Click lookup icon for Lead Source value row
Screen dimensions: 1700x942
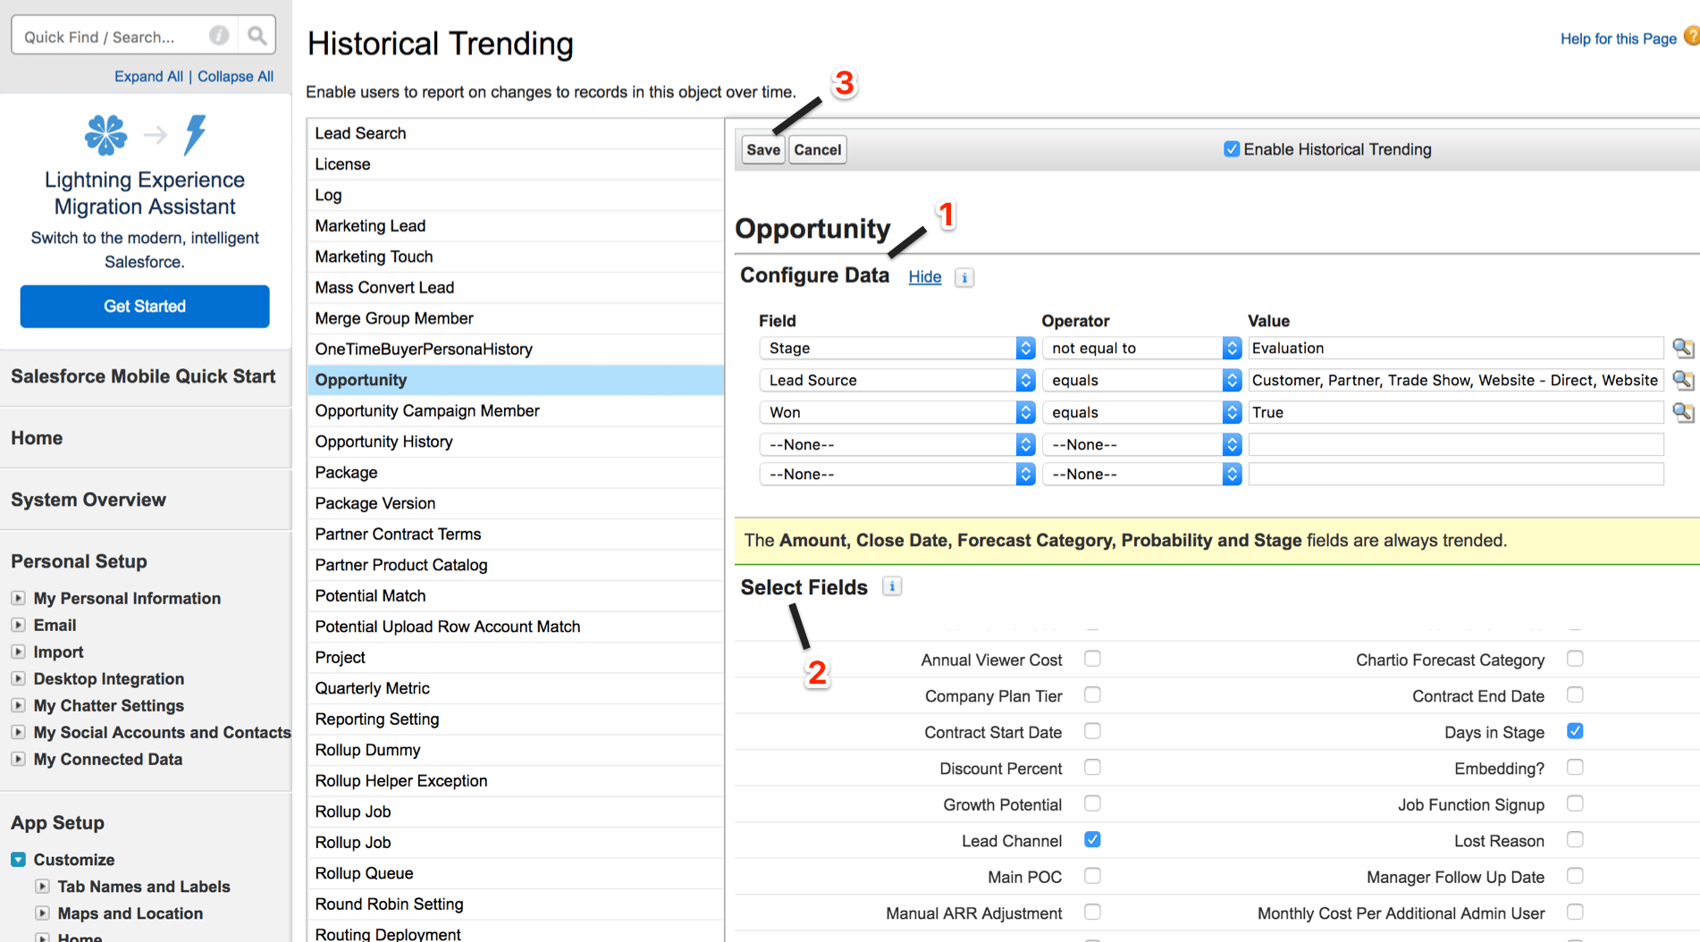coord(1683,380)
